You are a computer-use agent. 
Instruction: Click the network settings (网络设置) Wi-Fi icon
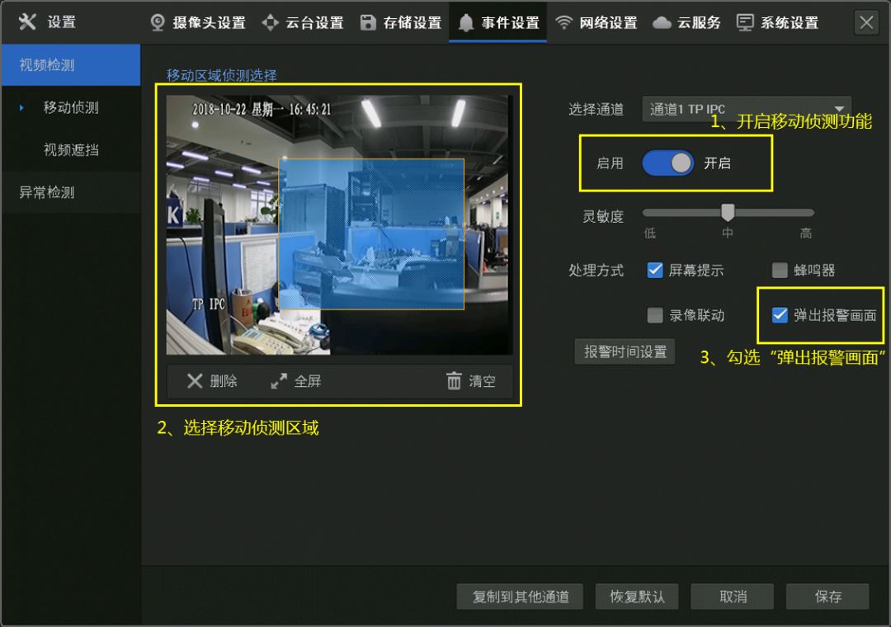[563, 22]
